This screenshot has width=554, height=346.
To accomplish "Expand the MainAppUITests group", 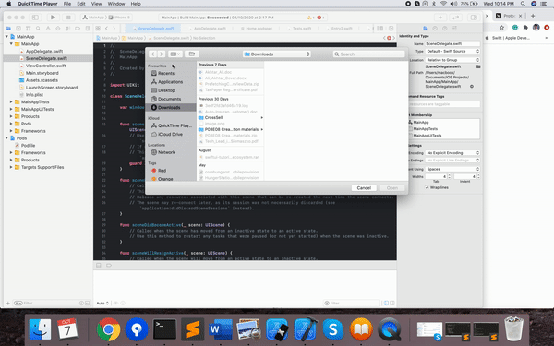I will point(11,109).
